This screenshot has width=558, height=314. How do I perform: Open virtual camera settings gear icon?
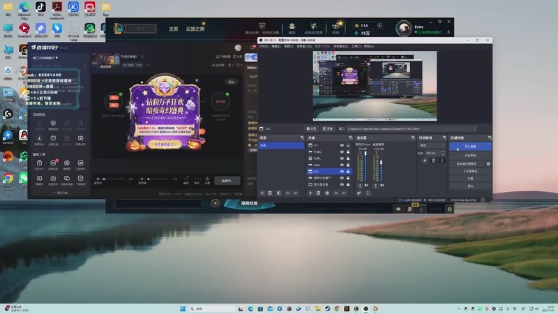click(488, 164)
